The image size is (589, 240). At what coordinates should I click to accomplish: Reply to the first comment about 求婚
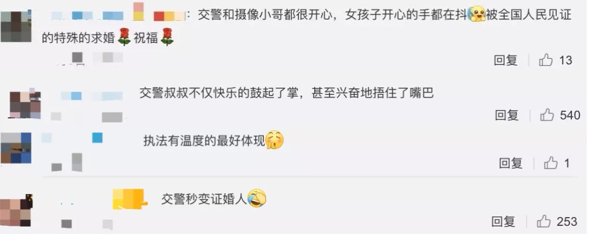pos(505,60)
